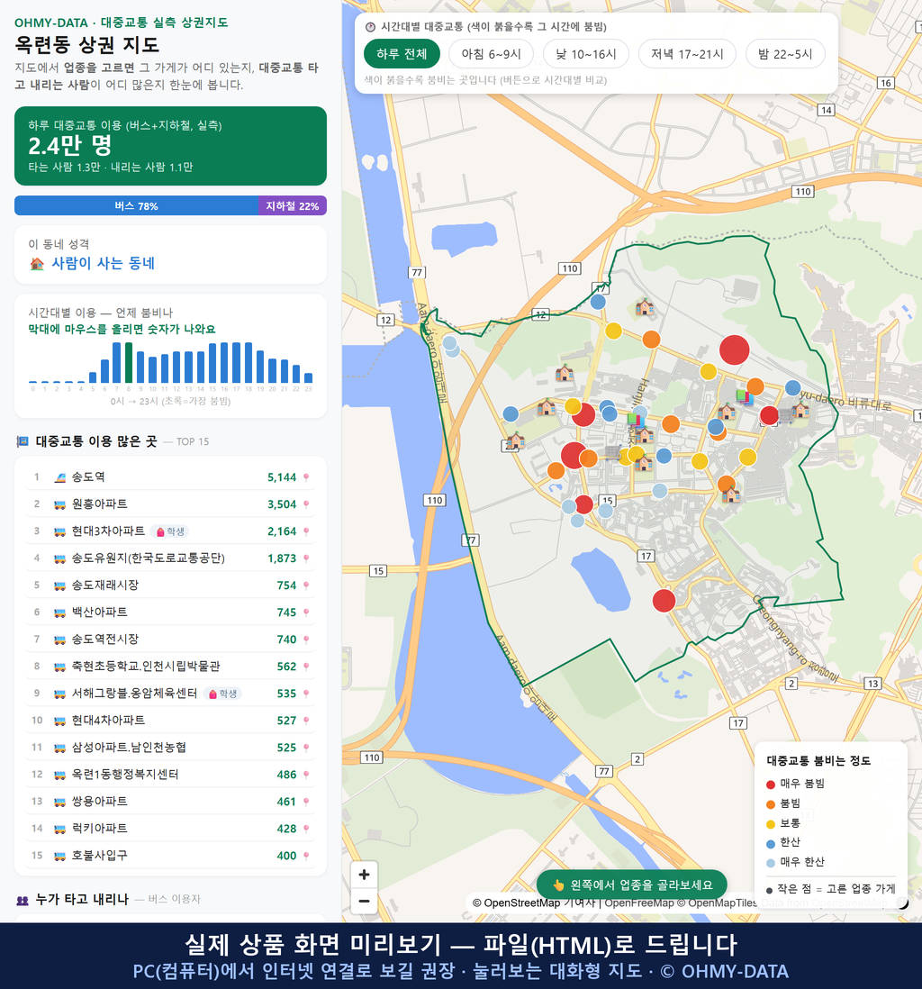922x989 pixels.
Task: Select the 삼성아파트.남인천농협 row
Action: [170, 748]
